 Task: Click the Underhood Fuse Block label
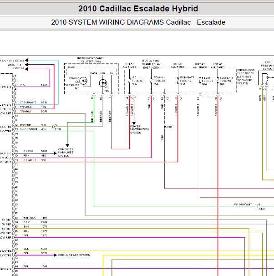coord(246,77)
